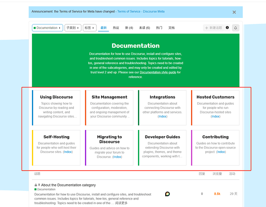This screenshot has width=266, height=207.
Task: Switch to the 热门 tab
Action: point(159,28)
